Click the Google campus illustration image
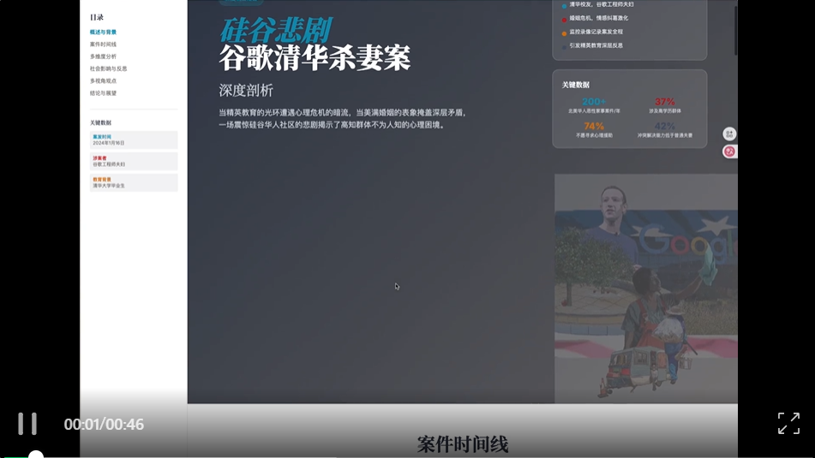Screen dimensions: 815x458 pyautogui.click(x=645, y=288)
